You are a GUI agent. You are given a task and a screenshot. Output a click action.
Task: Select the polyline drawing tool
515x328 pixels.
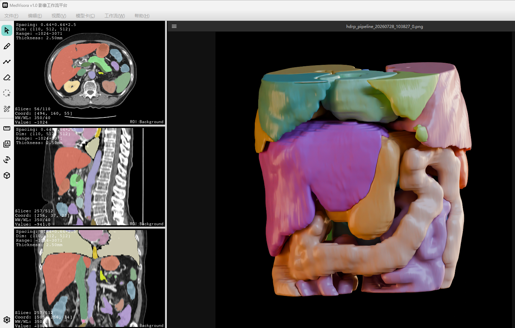click(7, 62)
